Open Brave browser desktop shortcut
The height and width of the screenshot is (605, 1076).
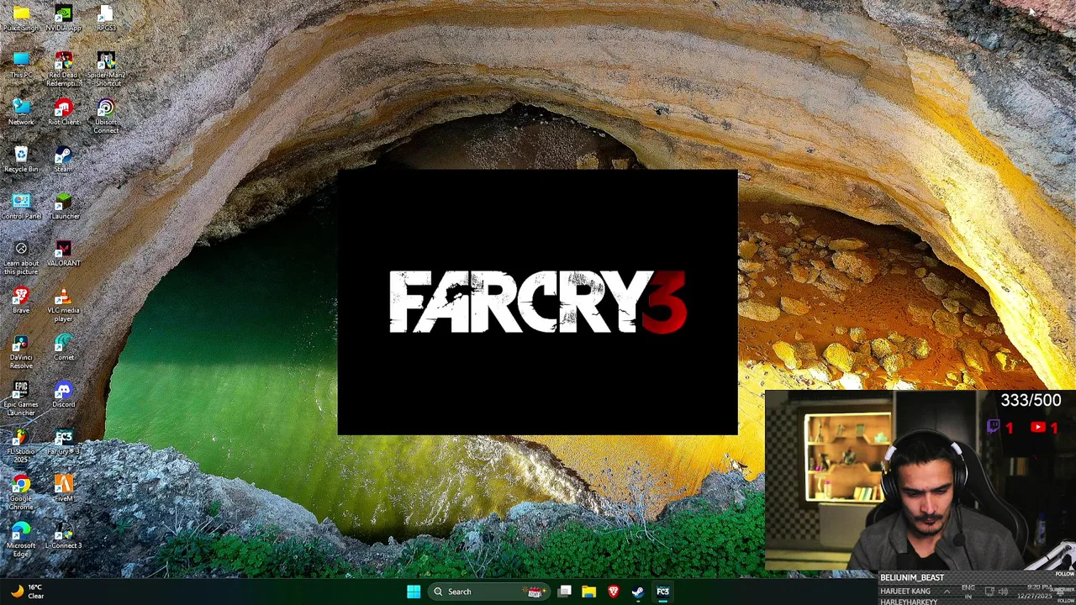pyautogui.click(x=21, y=301)
